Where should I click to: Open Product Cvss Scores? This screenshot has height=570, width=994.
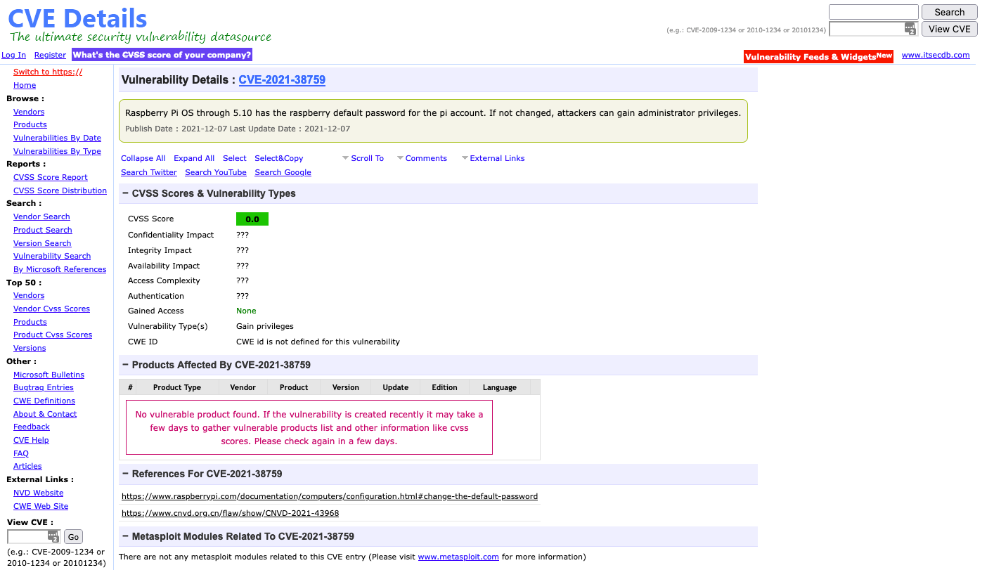[x=53, y=335]
